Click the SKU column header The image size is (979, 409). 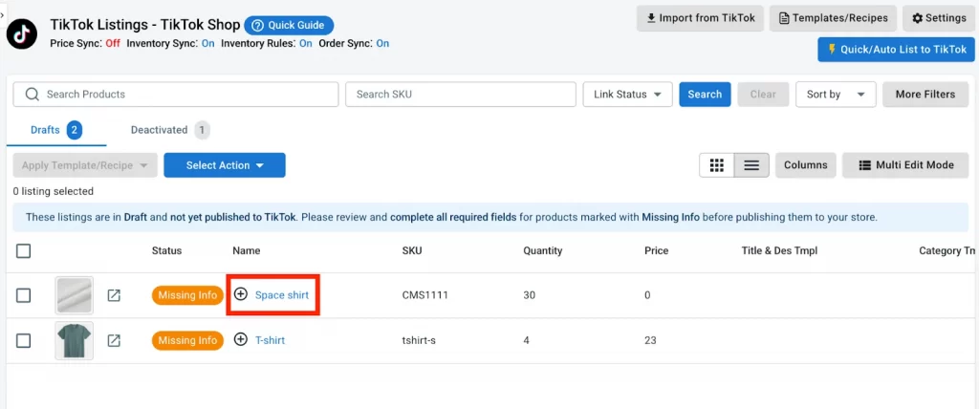pos(411,251)
